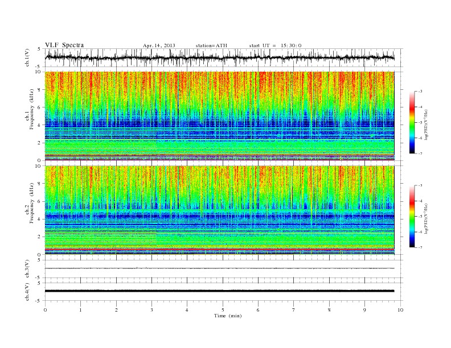Click inside the ch.1 spectrogram panel

[219, 116]
